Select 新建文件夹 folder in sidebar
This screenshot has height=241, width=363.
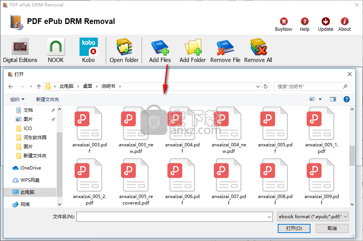tap(35, 155)
